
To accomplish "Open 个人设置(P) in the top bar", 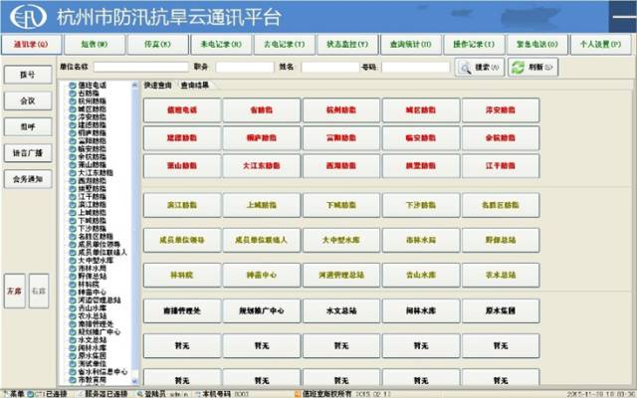I will 602,45.
